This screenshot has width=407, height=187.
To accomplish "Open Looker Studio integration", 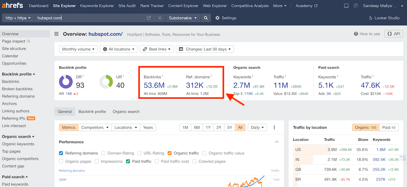I will coord(384,18).
